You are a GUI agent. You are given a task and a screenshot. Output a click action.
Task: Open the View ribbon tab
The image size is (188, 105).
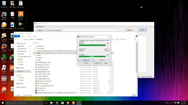pyautogui.click(x=35, y=36)
